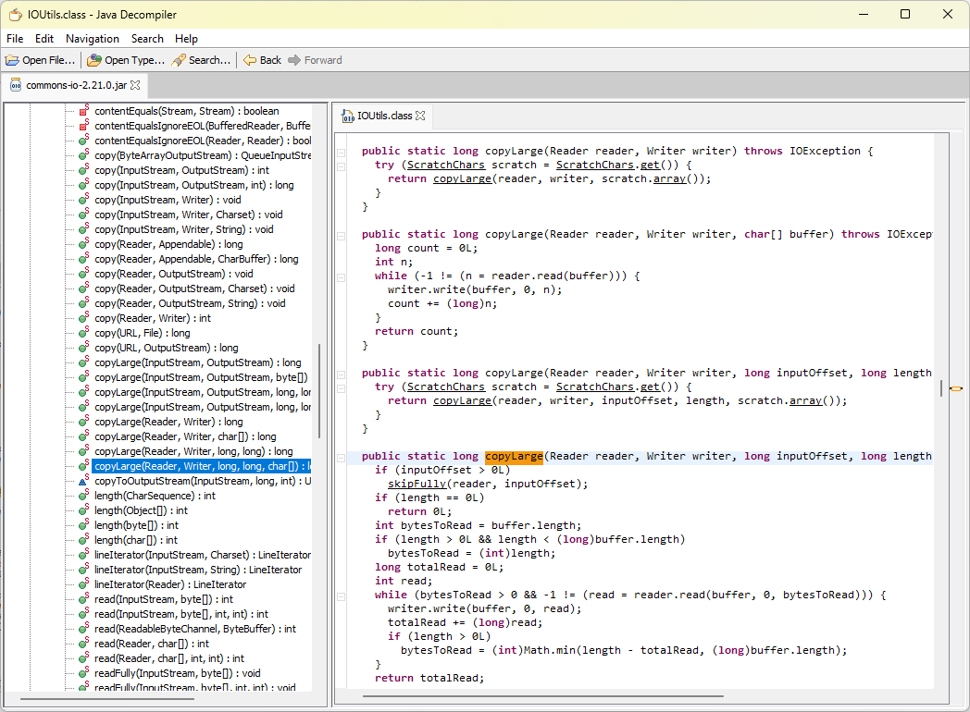Collapse the first copyLarge(Reader, Writer) method
The width and height of the screenshot is (970, 712).
(x=341, y=152)
